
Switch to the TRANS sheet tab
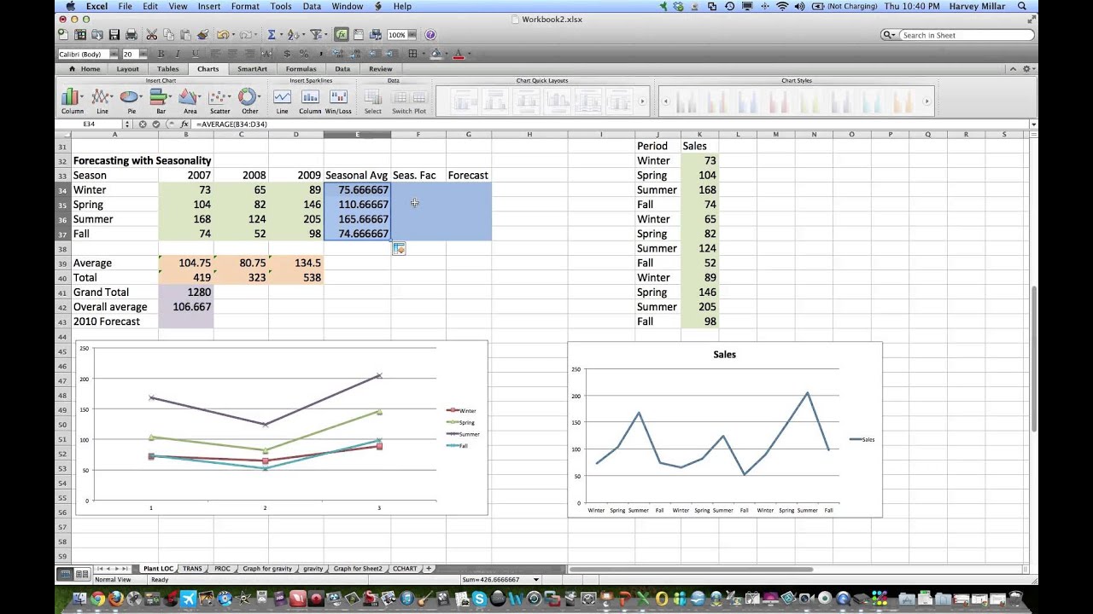coord(192,569)
